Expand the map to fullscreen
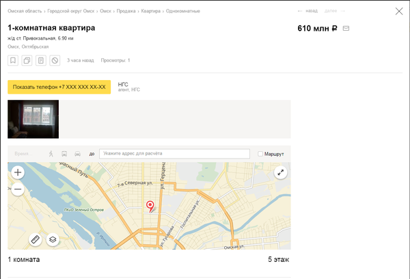 click(280, 173)
